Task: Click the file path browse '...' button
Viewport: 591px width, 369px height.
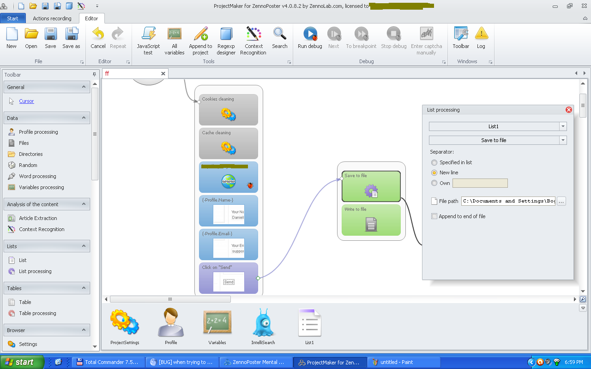Action: (561, 201)
